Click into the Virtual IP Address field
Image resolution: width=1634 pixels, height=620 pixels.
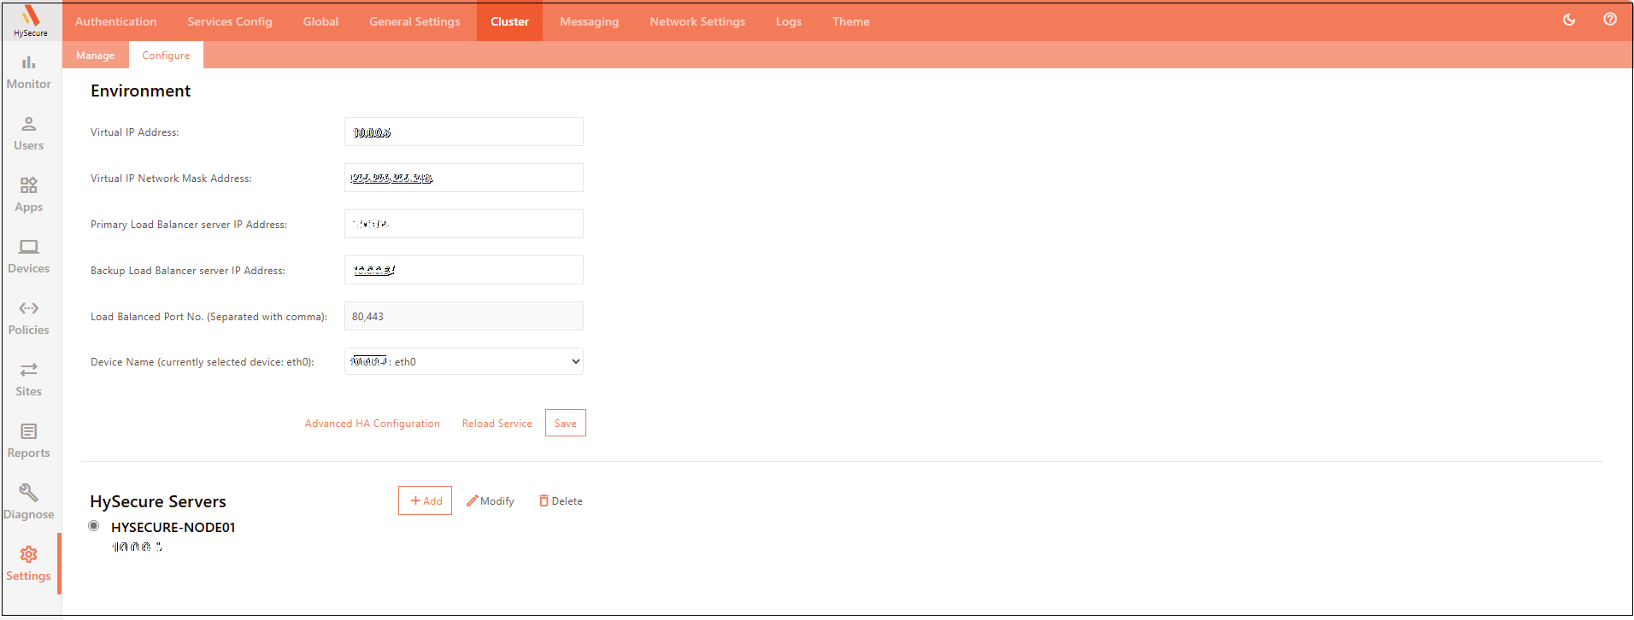pos(463,132)
